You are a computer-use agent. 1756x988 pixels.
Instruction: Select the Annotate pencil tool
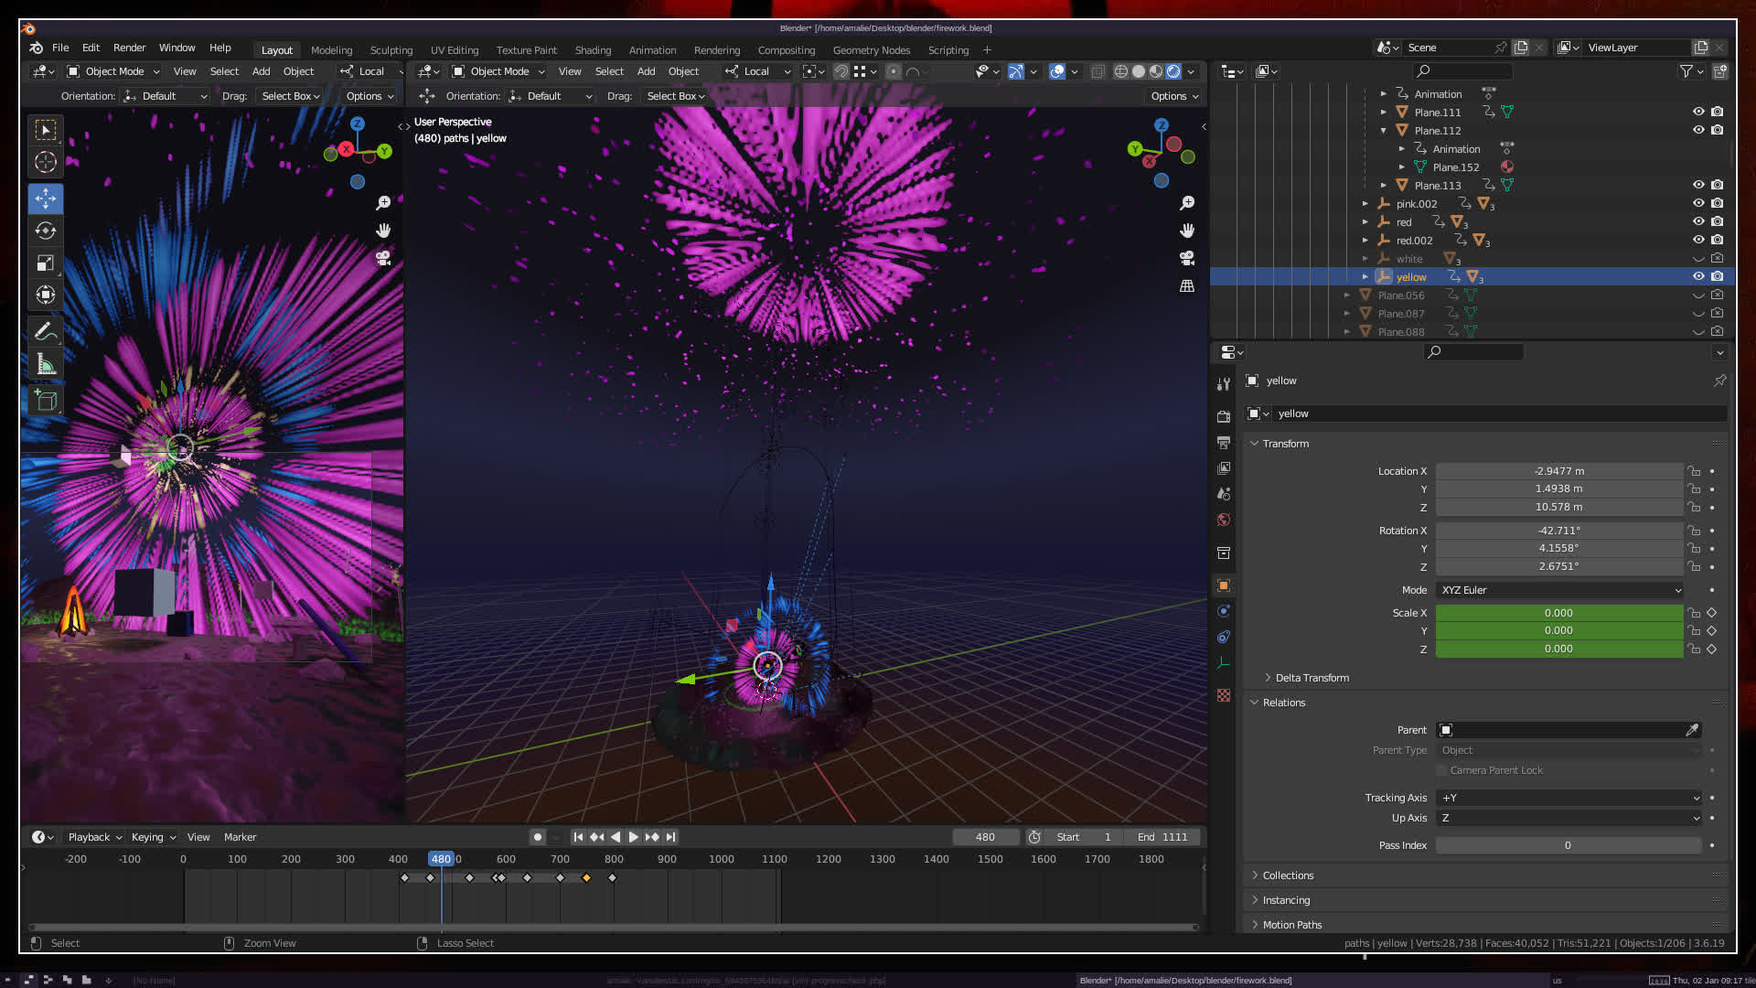click(46, 331)
